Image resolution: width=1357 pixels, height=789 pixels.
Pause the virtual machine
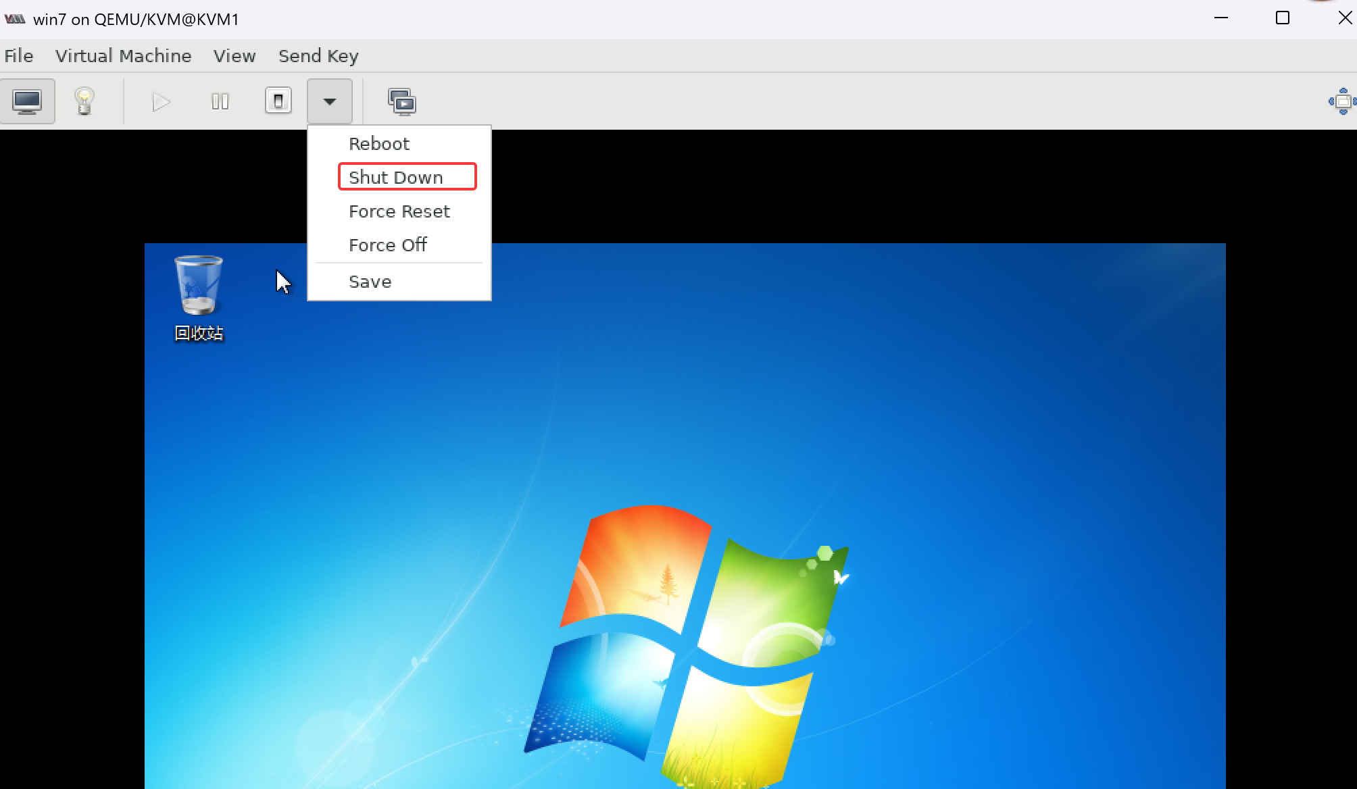pos(220,101)
